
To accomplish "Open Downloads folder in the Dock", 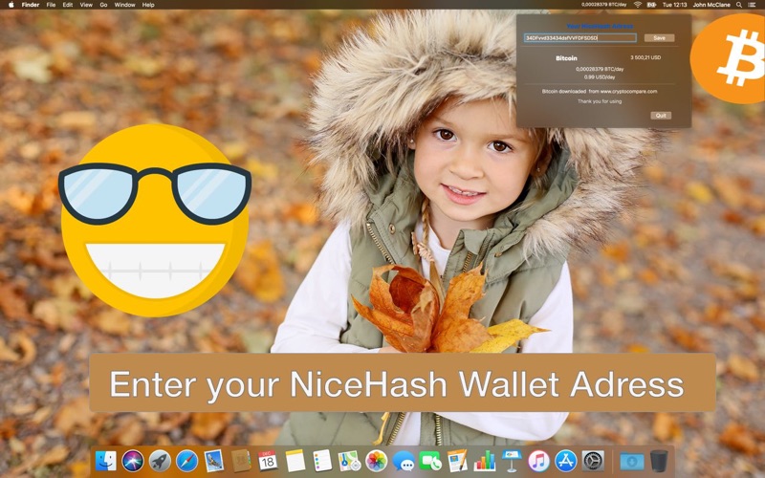I will point(632,461).
